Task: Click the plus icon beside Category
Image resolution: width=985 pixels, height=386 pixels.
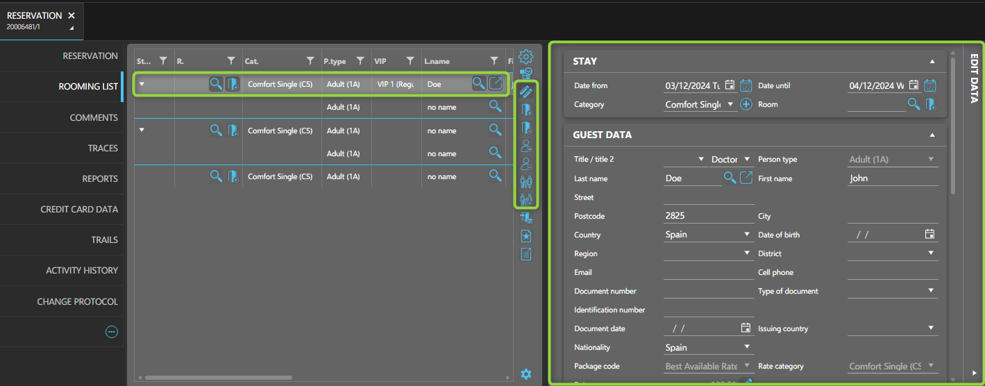Action: [x=746, y=105]
